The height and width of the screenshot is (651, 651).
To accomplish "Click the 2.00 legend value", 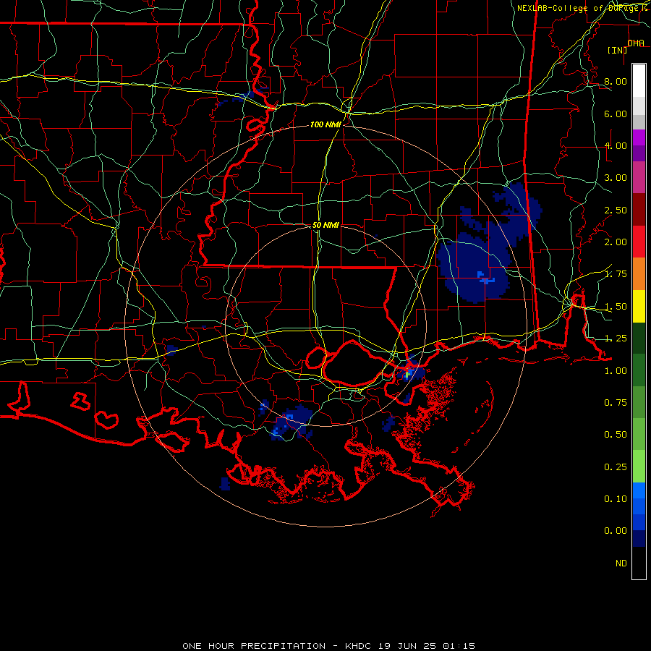I will tap(616, 242).
